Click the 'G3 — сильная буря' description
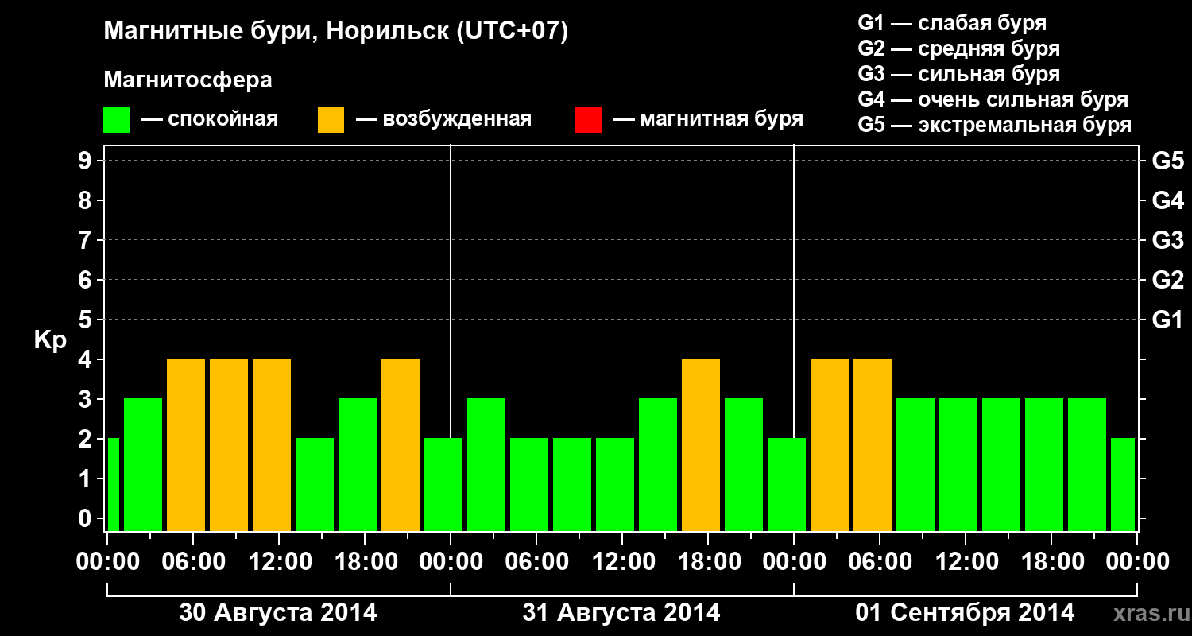The height and width of the screenshot is (636, 1192). (x=959, y=74)
